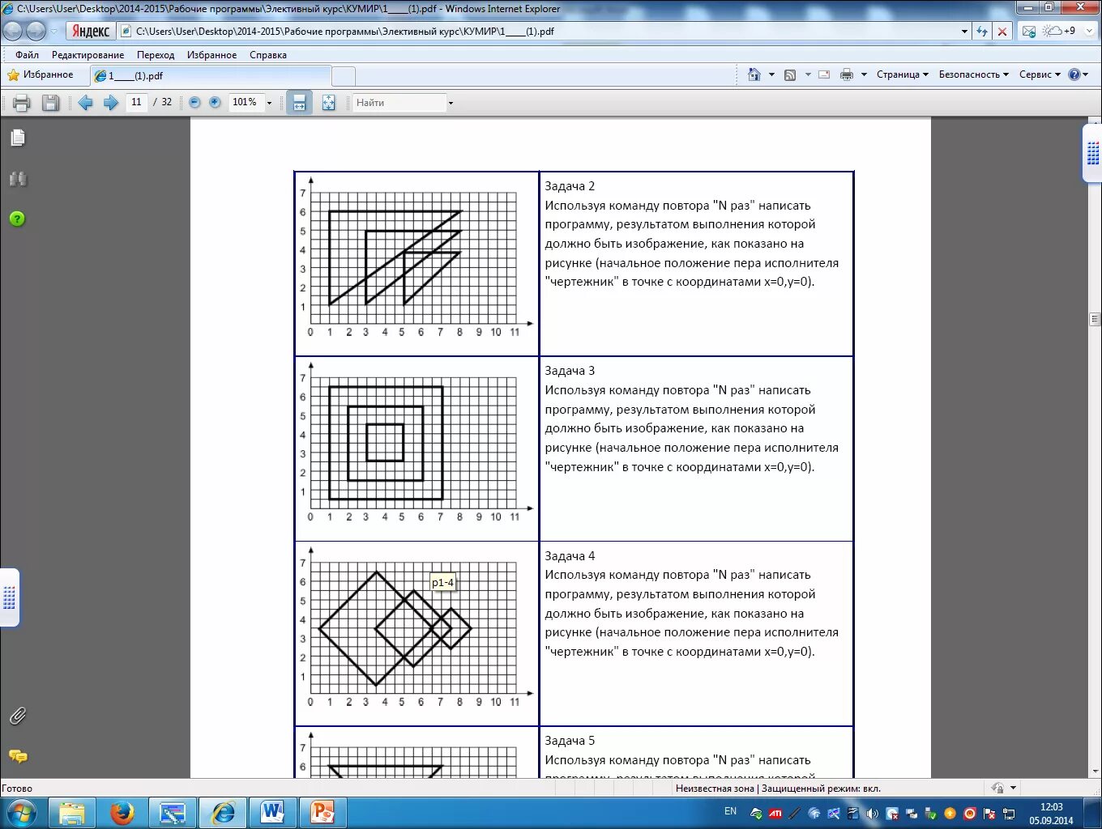Save a copy using the floppy disk icon

coord(51,103)
